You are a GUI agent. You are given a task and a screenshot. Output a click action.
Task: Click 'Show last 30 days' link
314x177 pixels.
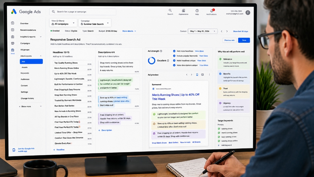tap(240, 31)
